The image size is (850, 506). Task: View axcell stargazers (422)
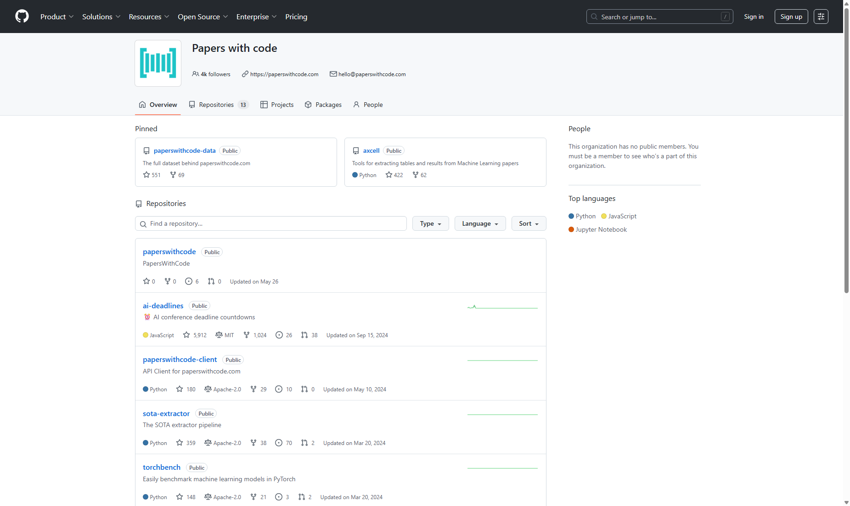click(x=394, y=175)
